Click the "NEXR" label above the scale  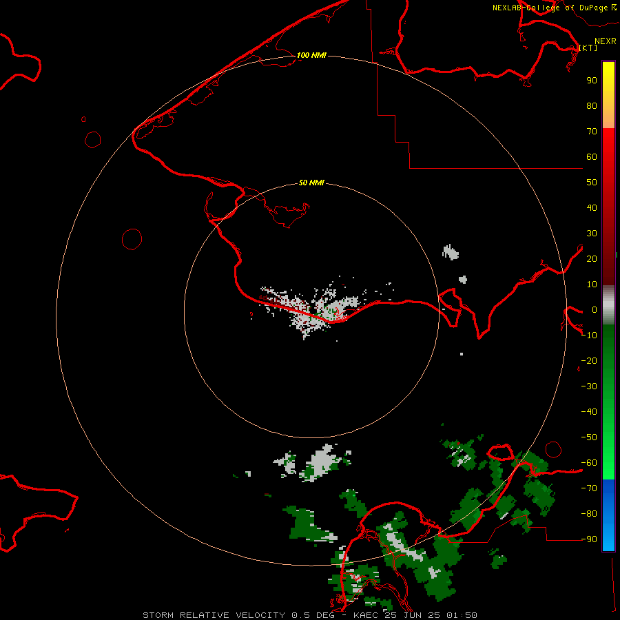tap(606, 41)
